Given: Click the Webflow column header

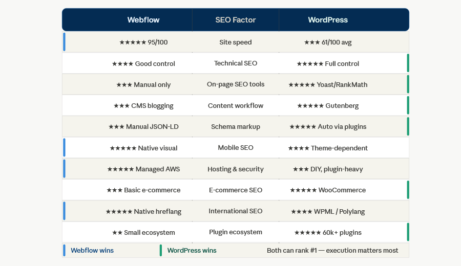Looking at the screenshot, I should pos(143,19).
